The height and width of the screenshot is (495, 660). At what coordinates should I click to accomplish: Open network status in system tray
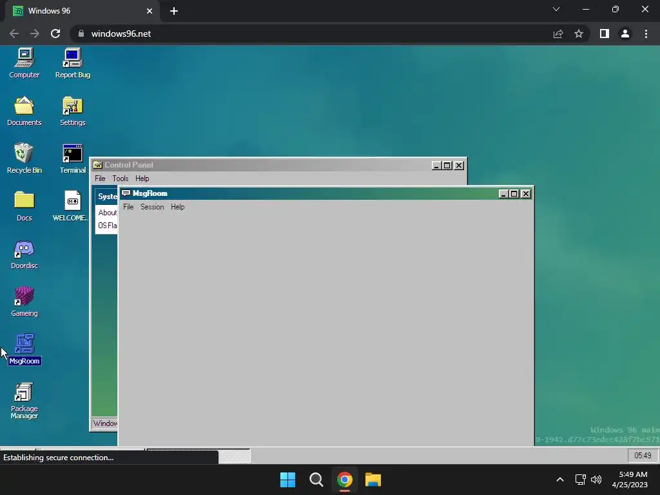pos(581,480)
